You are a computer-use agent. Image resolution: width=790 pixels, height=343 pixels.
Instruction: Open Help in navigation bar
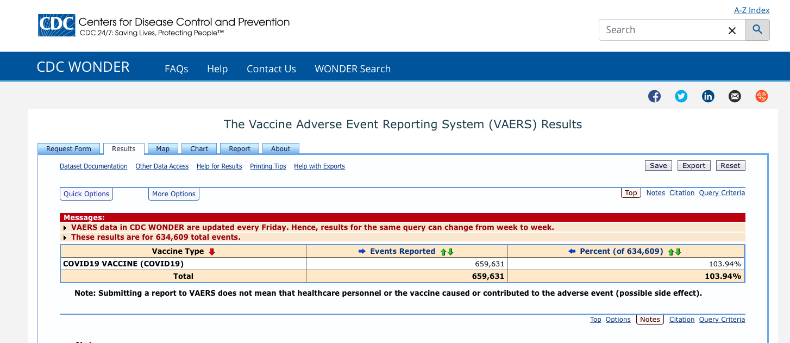pos(217,69)
